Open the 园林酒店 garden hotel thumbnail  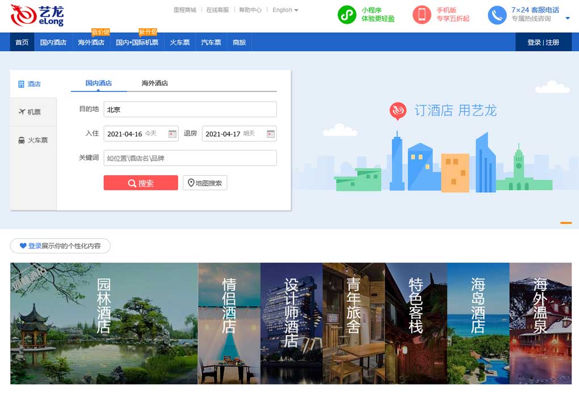pos(104,323)
